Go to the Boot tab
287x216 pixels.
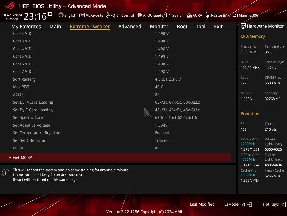(182, 27)
